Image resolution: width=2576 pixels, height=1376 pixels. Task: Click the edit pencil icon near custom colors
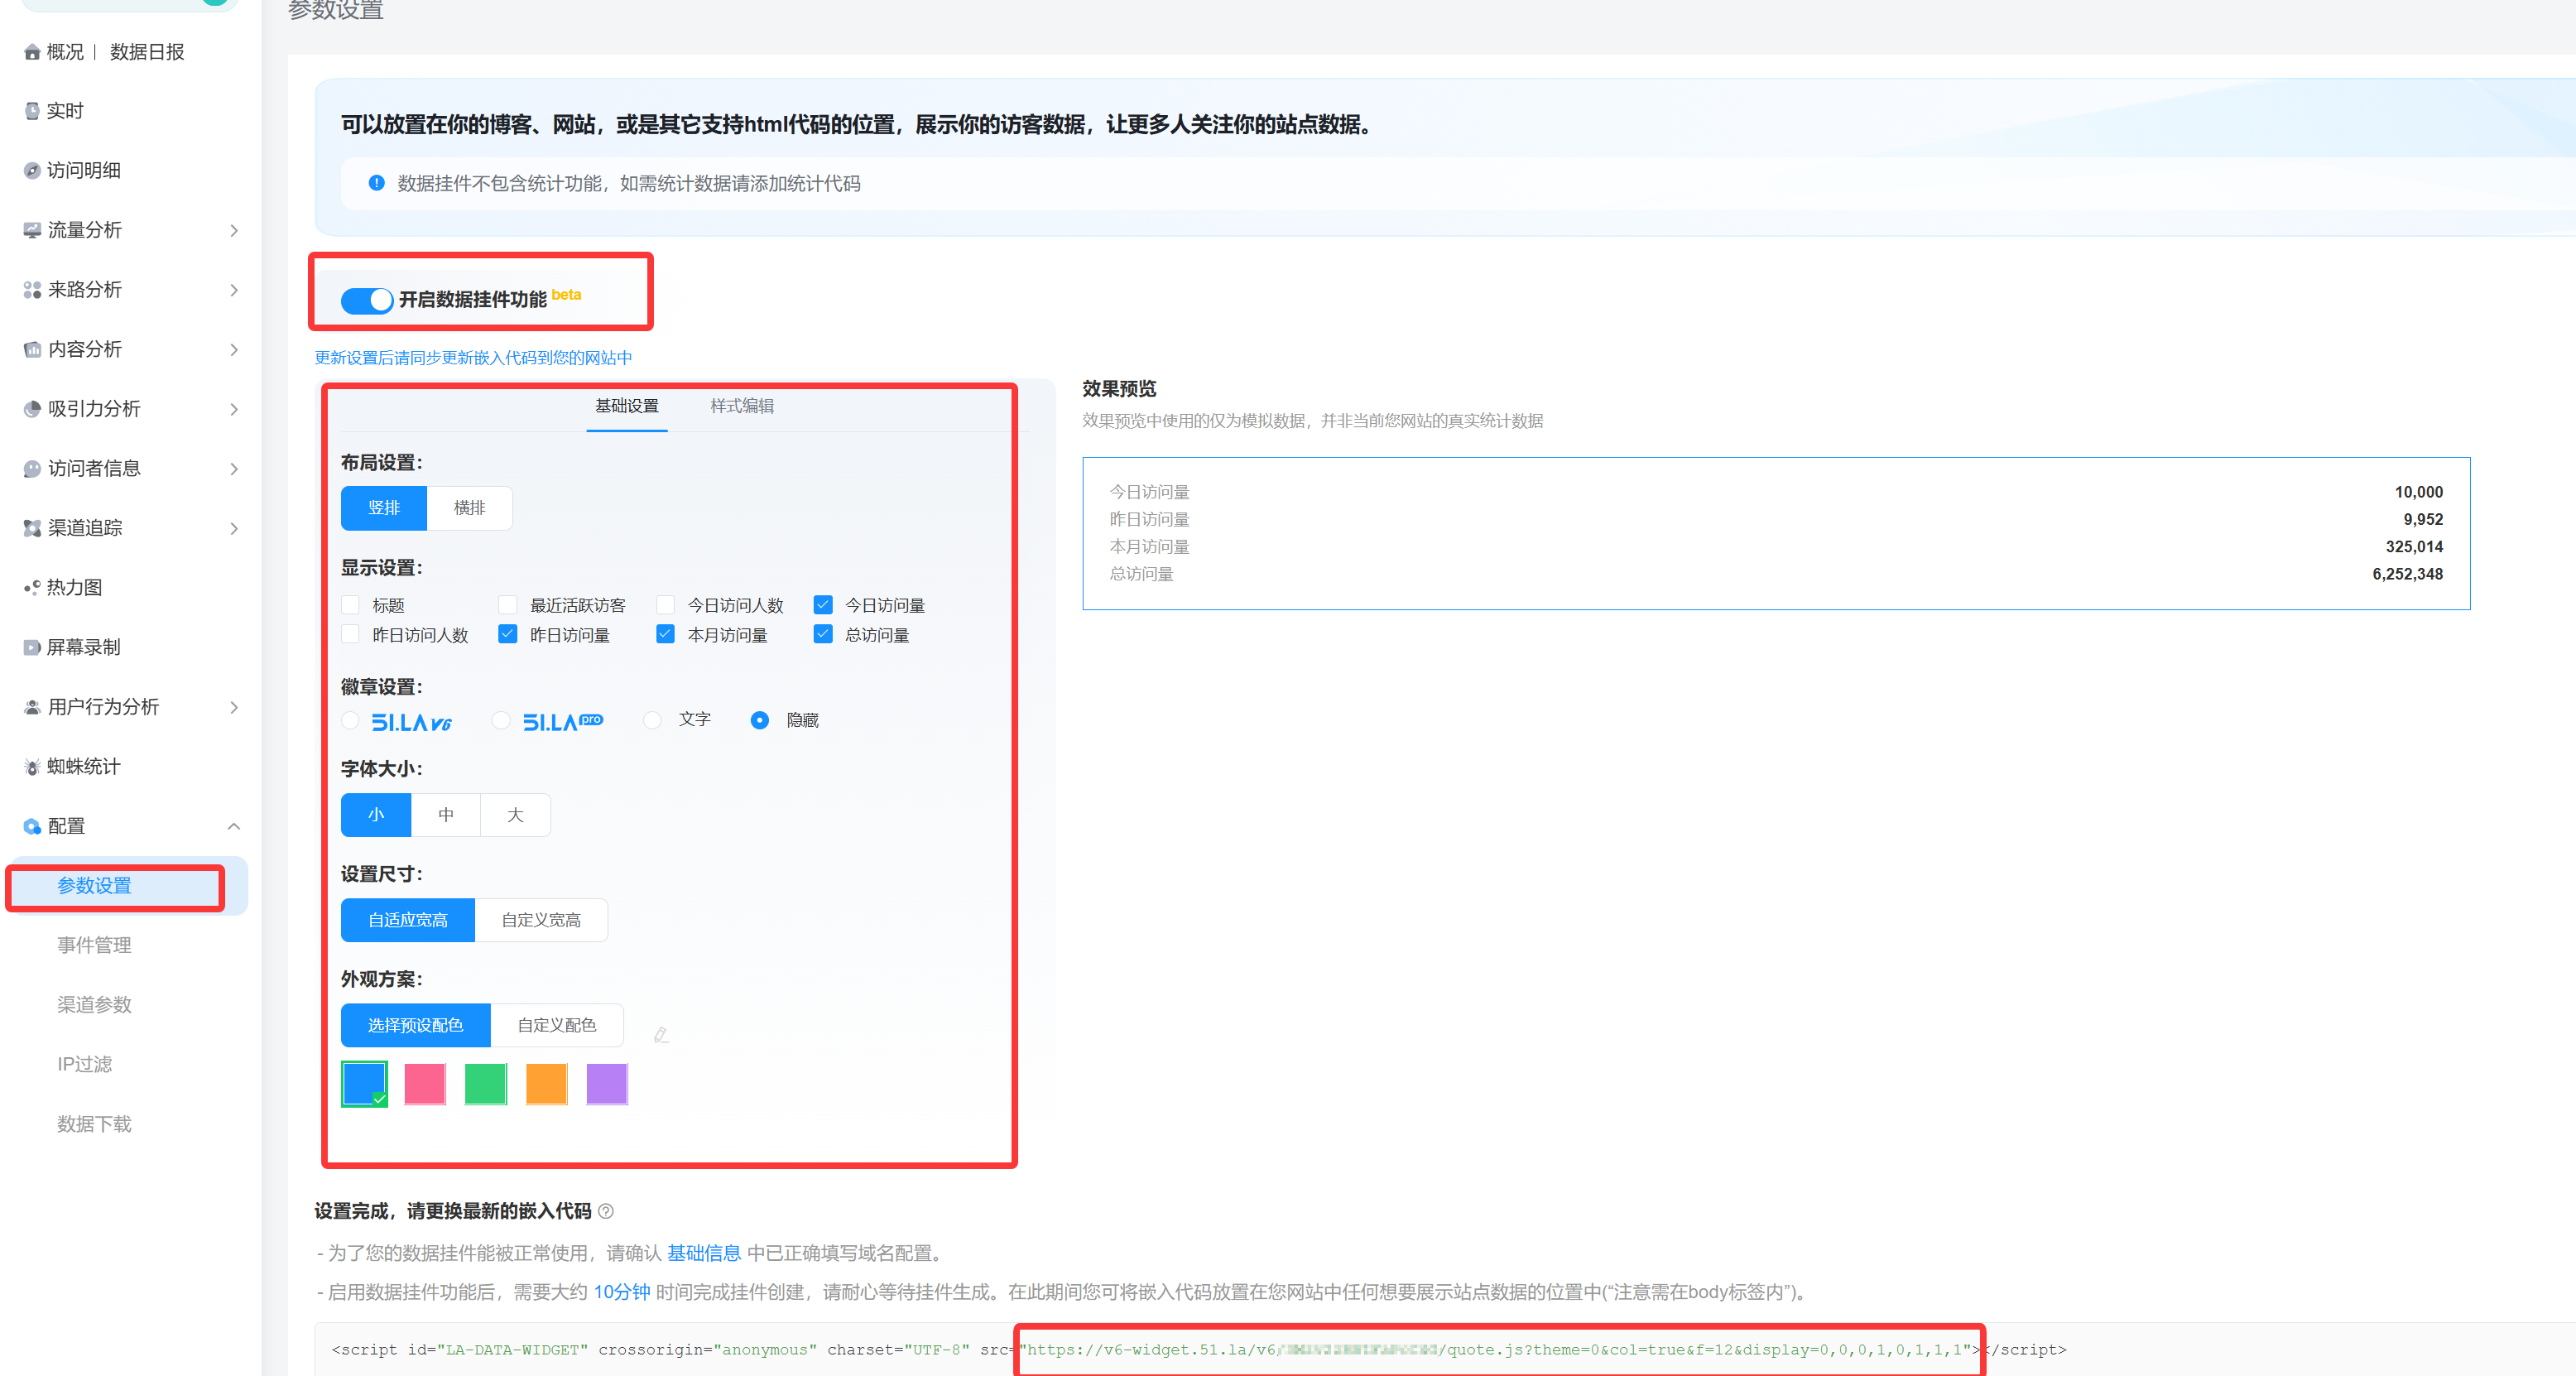(661, 1035)
